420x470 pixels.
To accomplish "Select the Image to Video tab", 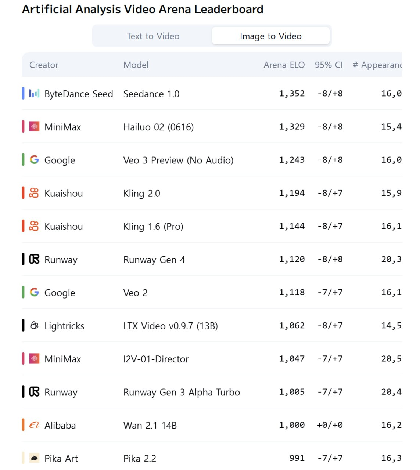I will tap(270, 36).
